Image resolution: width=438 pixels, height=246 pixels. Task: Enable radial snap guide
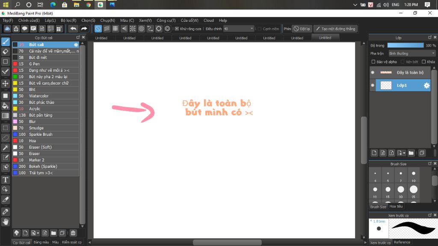(133, 29)
